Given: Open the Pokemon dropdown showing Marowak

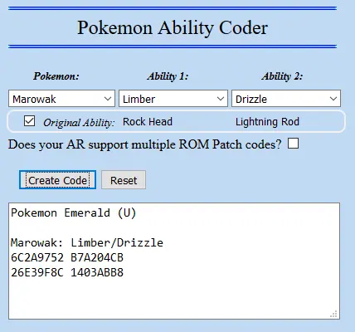Looking at the screenshot, I should (61, 99).
